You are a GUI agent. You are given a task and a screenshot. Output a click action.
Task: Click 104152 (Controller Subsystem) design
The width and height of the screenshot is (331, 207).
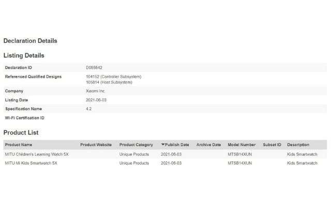[114, 77]
